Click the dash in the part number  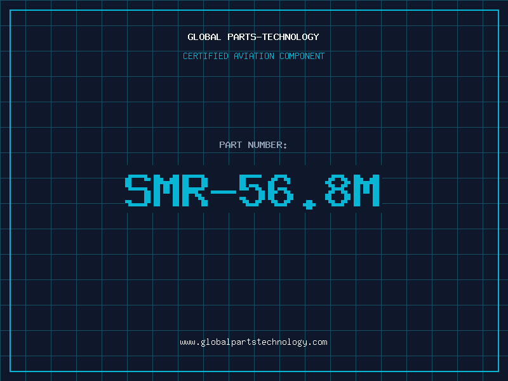point(224,192)
